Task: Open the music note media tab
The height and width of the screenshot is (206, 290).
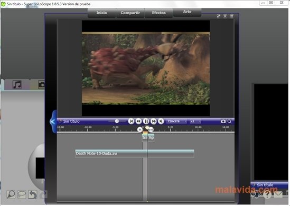Action: (x=17, y=85)
